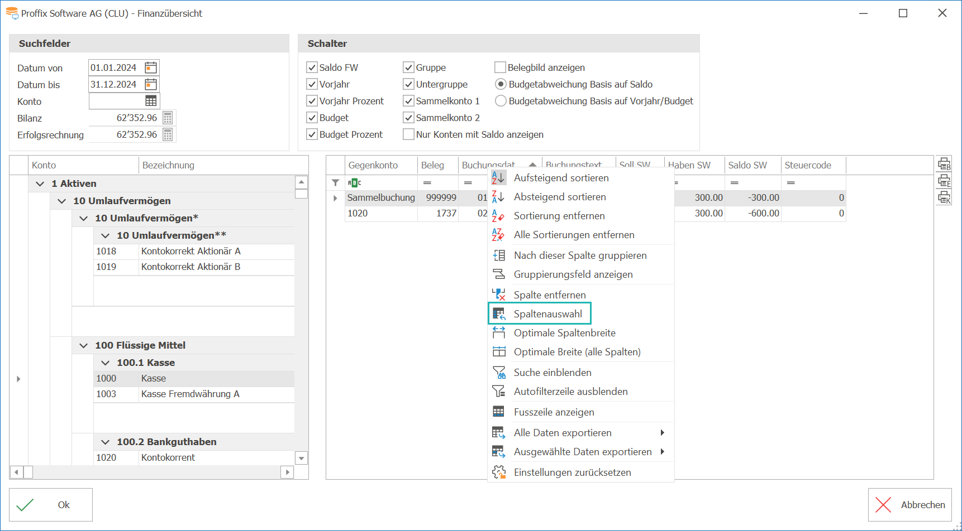Uncheck the Vorjahr Prozent checkbox
This screenshot has width=962, height=531.
(312, 101)
